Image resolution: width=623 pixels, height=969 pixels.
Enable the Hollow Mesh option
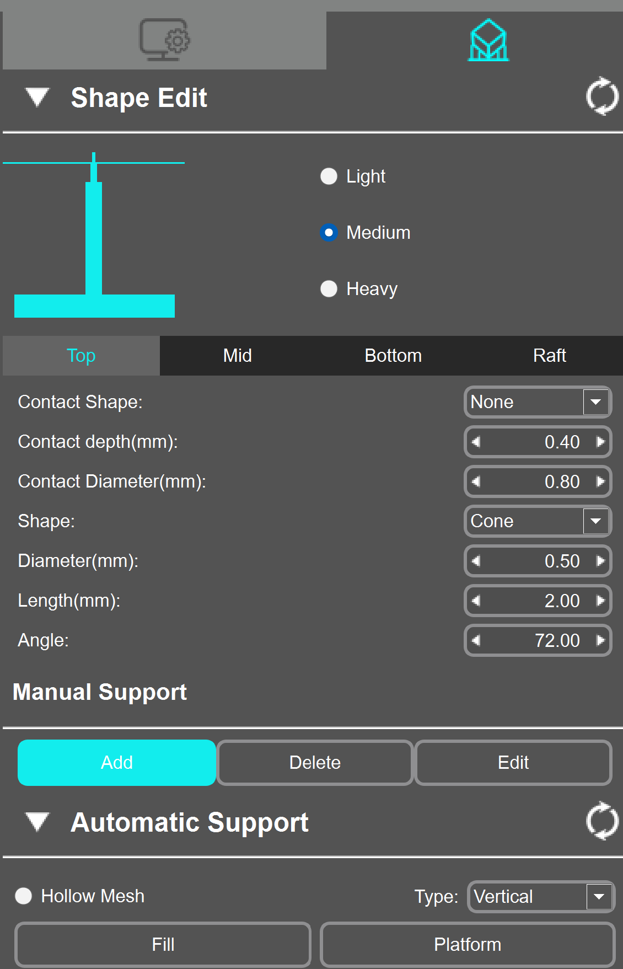click(24, 896)
